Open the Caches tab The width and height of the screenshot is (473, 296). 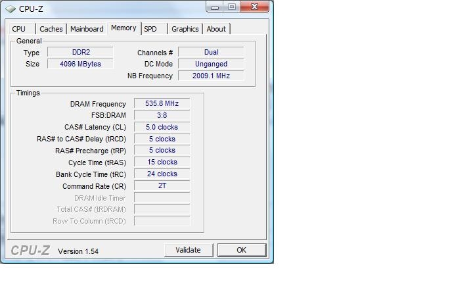tap(51, 29)
